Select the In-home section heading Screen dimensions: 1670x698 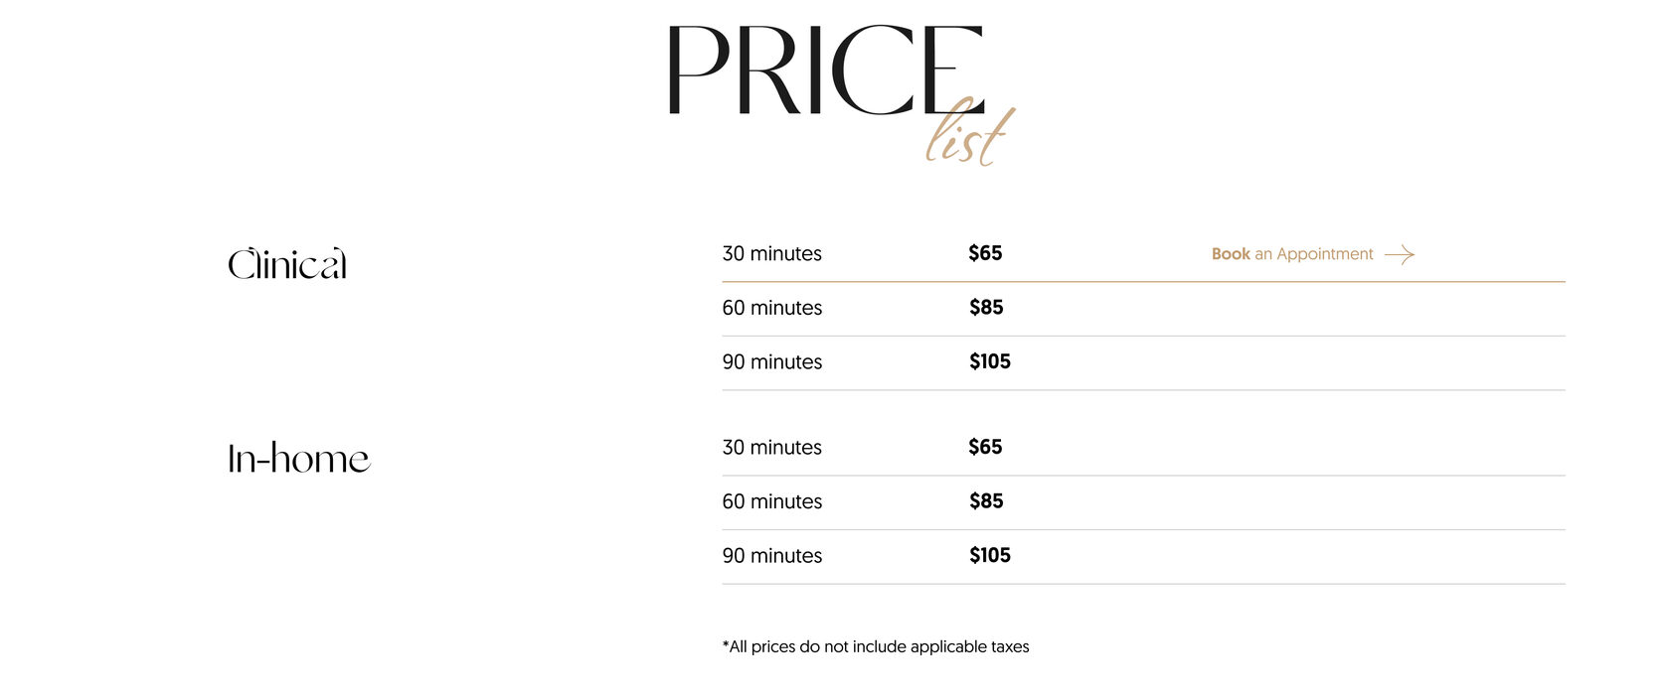(298, 459)
